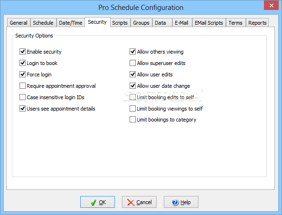Go to the Reports tab
The width and height of the screenshot is (282, 215).
[x=257, y=23]
